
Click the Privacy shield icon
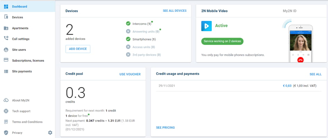pos(6,132)
